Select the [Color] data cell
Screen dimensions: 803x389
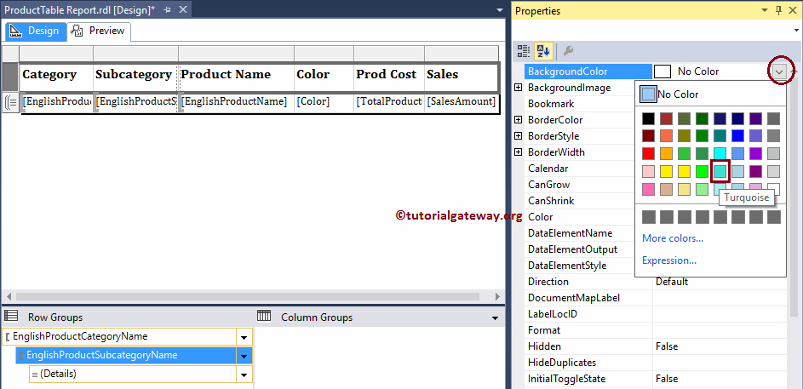click(324, 102)
